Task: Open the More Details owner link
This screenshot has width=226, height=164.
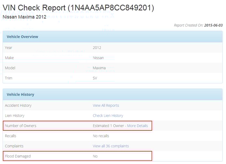Action: click(137, 126)
